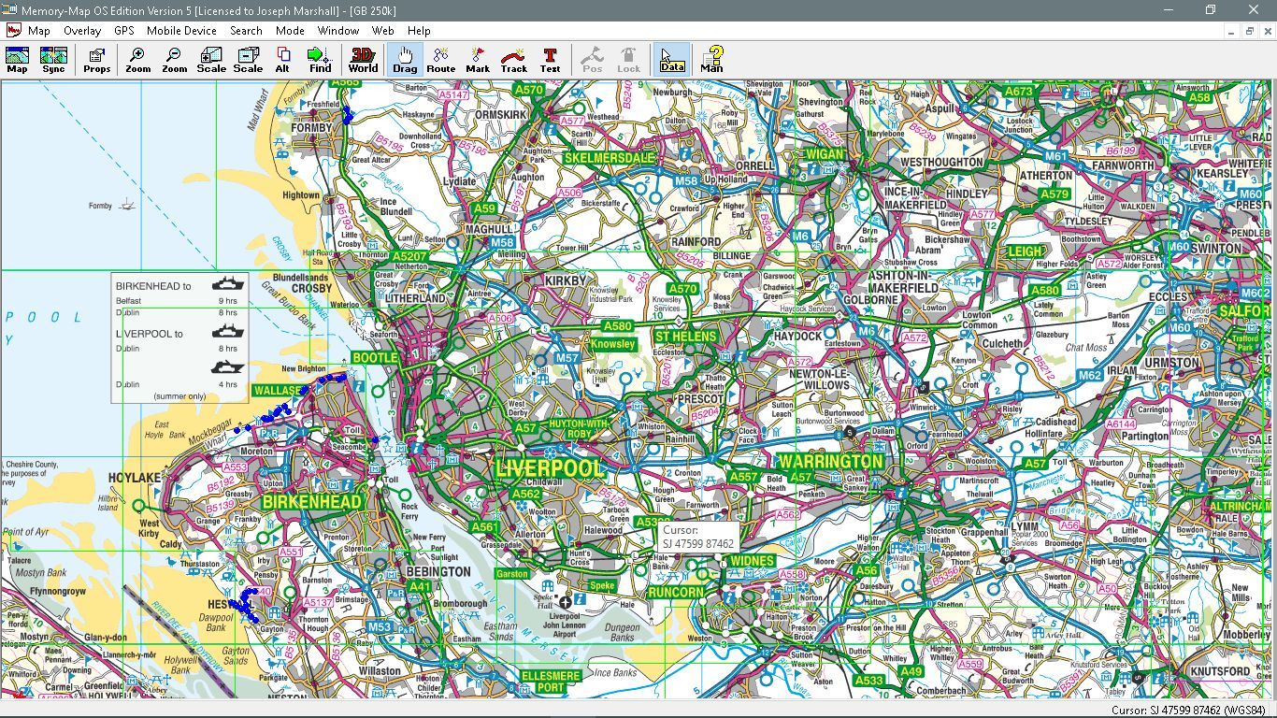1277x718 pixels.
Task: Select the Scale up icon with plus
Action: click(211, 60)
